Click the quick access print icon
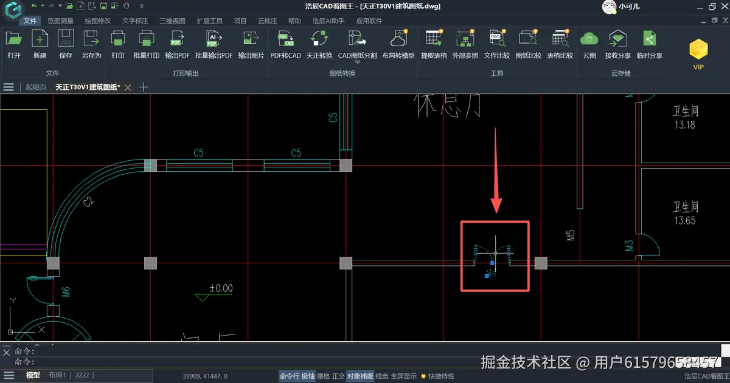 tap(103, 6)
